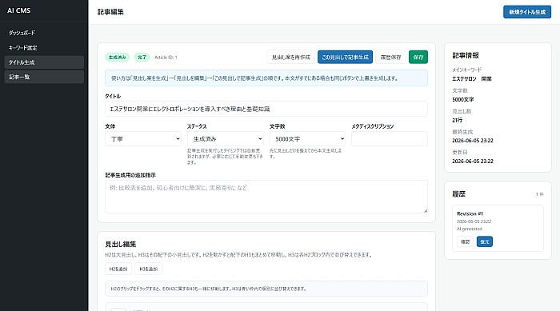Click the 新規タイトル生成 button
Image resolution: width=560 pixels, height=311 pixels.
click(526, 12)
